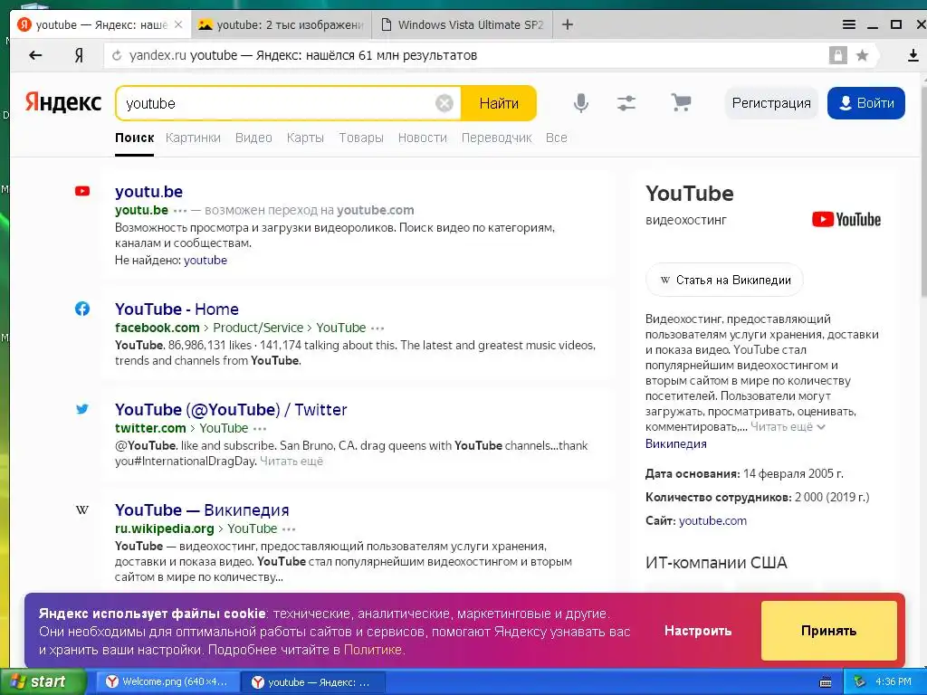Switch to Welcome.png taskbar window

[167, 682]
